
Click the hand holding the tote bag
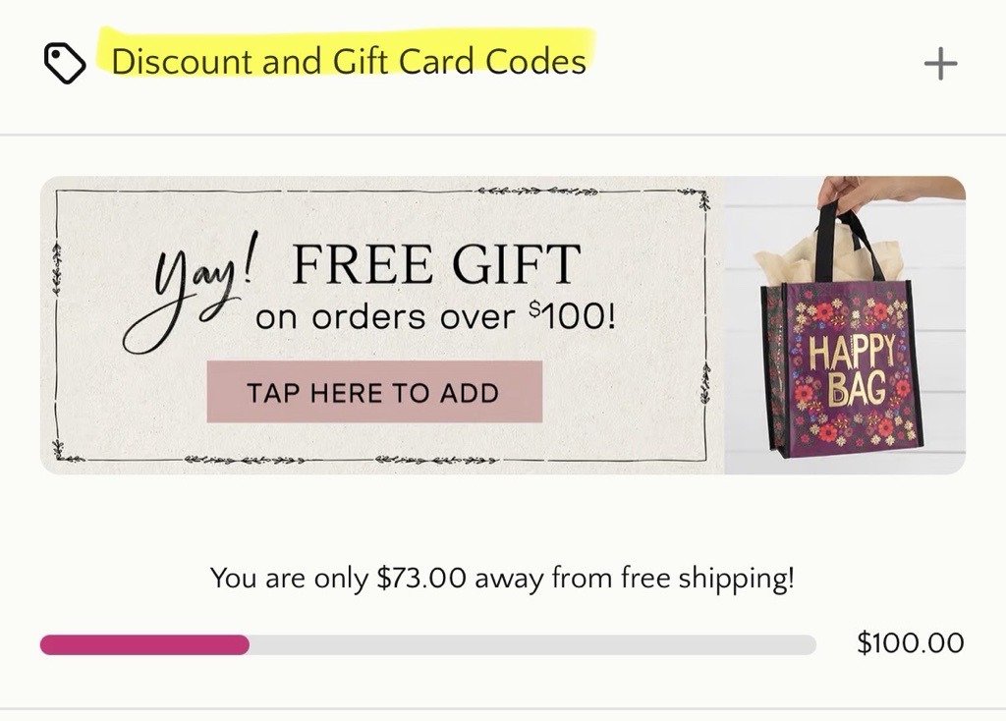click(865, 192)
